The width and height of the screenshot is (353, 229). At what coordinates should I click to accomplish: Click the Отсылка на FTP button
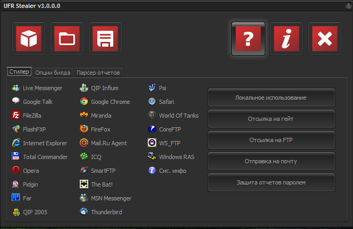point(271,140)
